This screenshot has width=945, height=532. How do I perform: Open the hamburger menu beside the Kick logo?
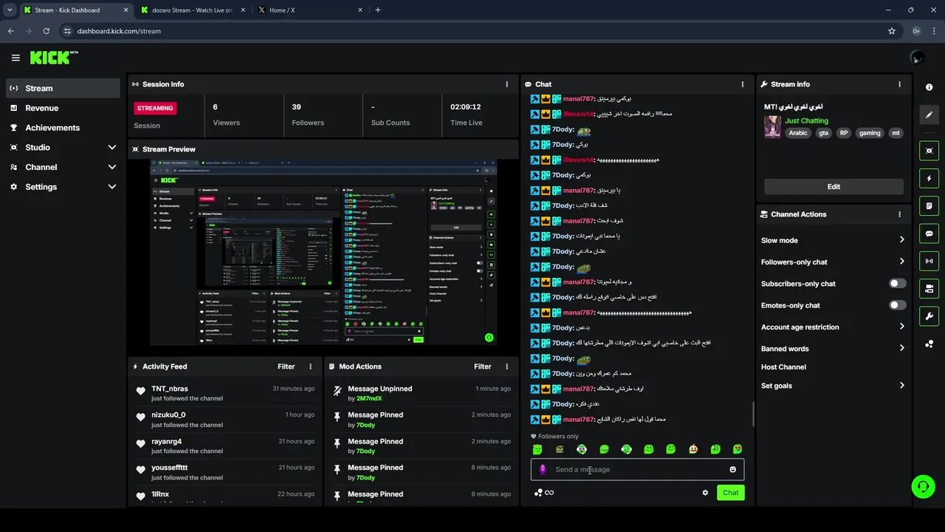pos(16,58)
